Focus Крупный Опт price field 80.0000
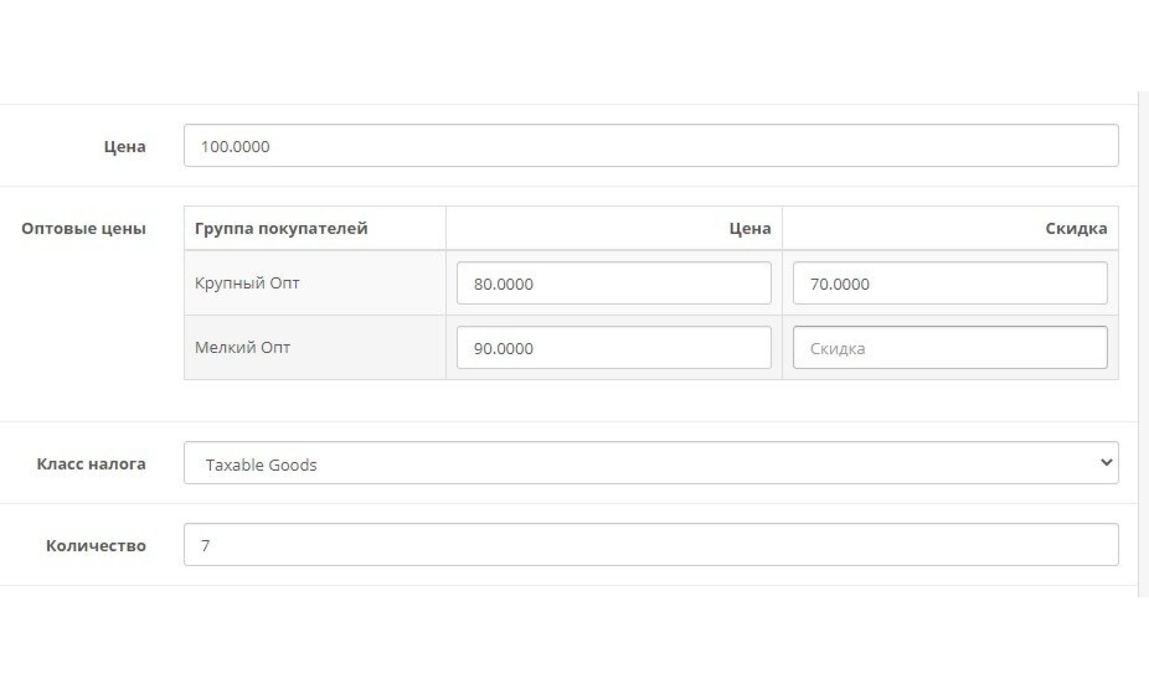Viewport: 1149px width, 689px height. [614, 283]
